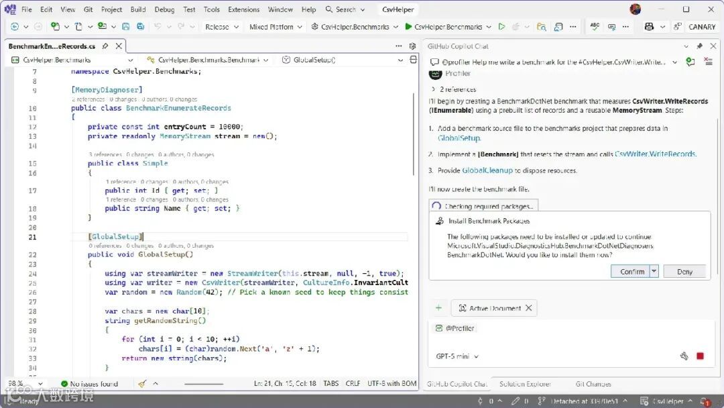Open the File menu

click(26, 9)
